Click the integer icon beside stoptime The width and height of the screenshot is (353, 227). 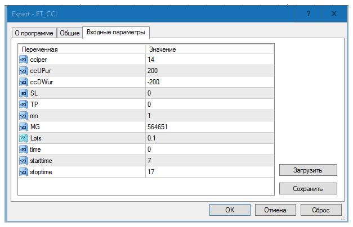pyautogui.click(x=24, y=172)
